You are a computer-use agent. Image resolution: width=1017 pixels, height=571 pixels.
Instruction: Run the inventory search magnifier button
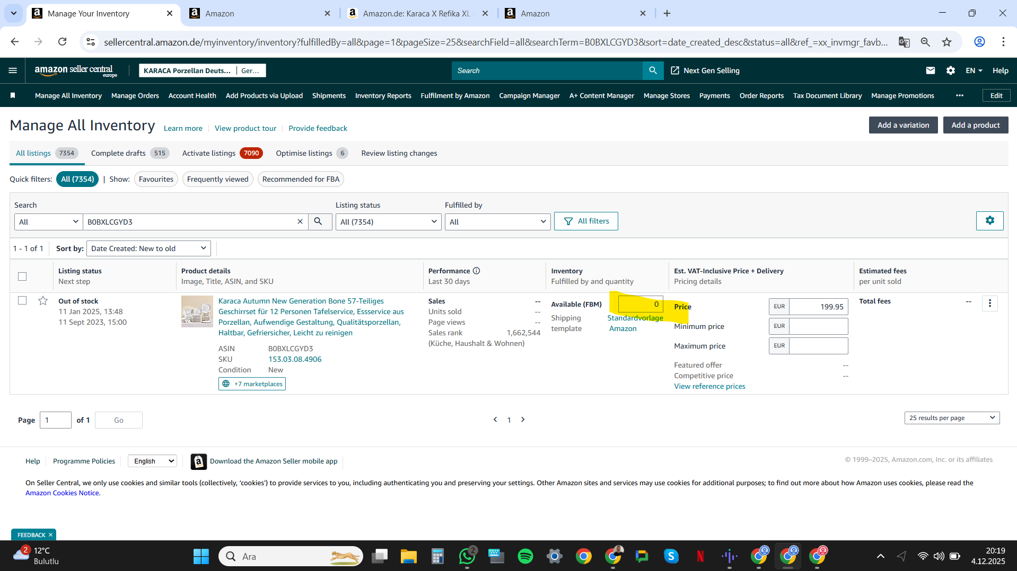[x=318, y=221]
